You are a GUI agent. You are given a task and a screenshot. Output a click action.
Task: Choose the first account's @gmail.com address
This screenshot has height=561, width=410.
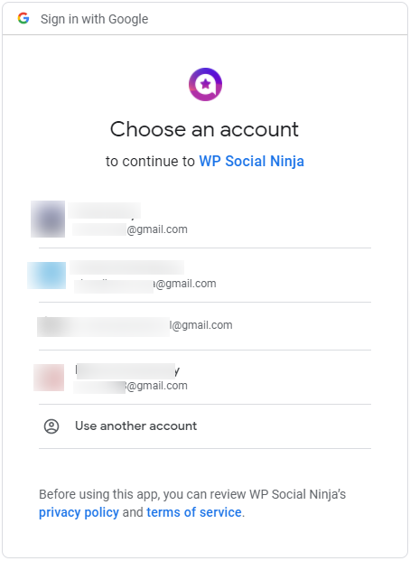(130, 229)
